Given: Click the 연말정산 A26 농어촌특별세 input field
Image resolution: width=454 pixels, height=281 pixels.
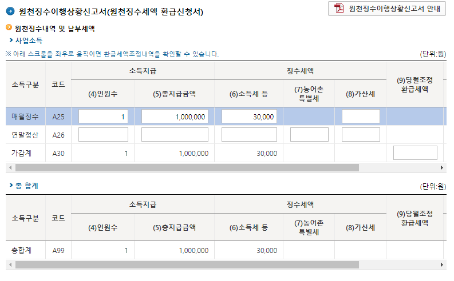Looking at the screenshot, I should click(309, 135).
